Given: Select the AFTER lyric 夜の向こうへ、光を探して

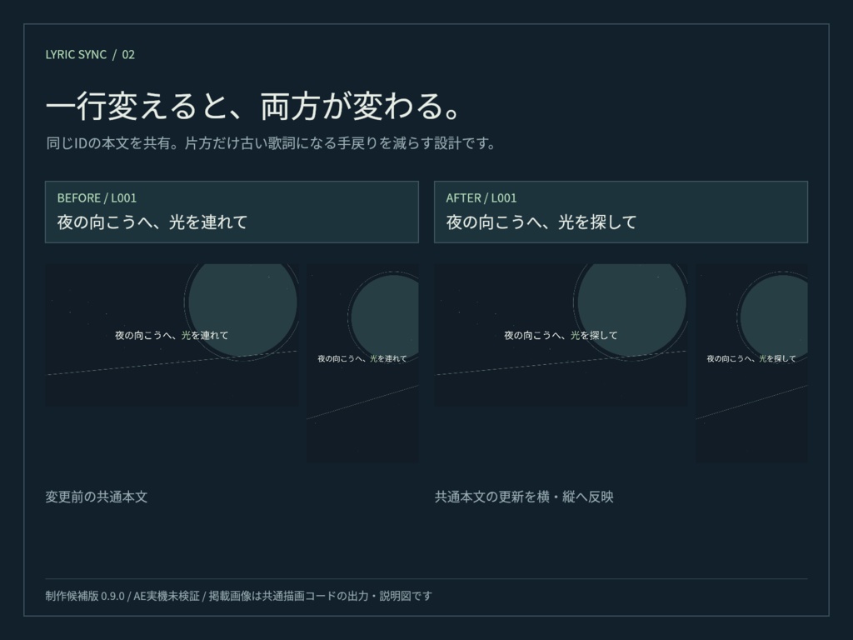Looking at the screenshot, I should click(541, 222).
